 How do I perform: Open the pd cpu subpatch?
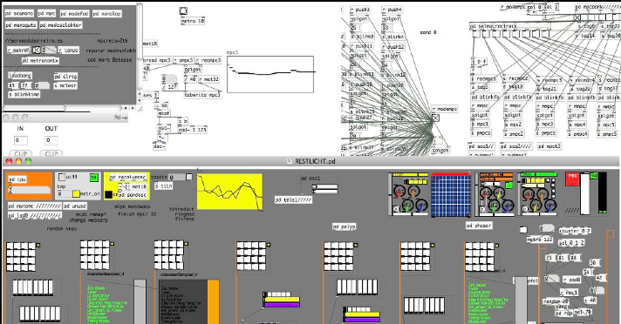pos(17,179)
